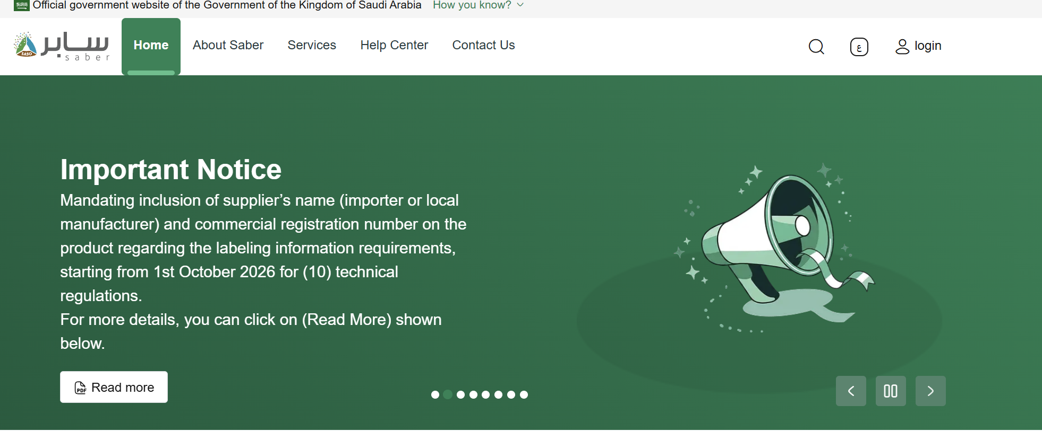Image resolution: width=1042 pixels, height=431 pixels.
Task: Click the Saudi flag emblem icon
Action: 21,5
